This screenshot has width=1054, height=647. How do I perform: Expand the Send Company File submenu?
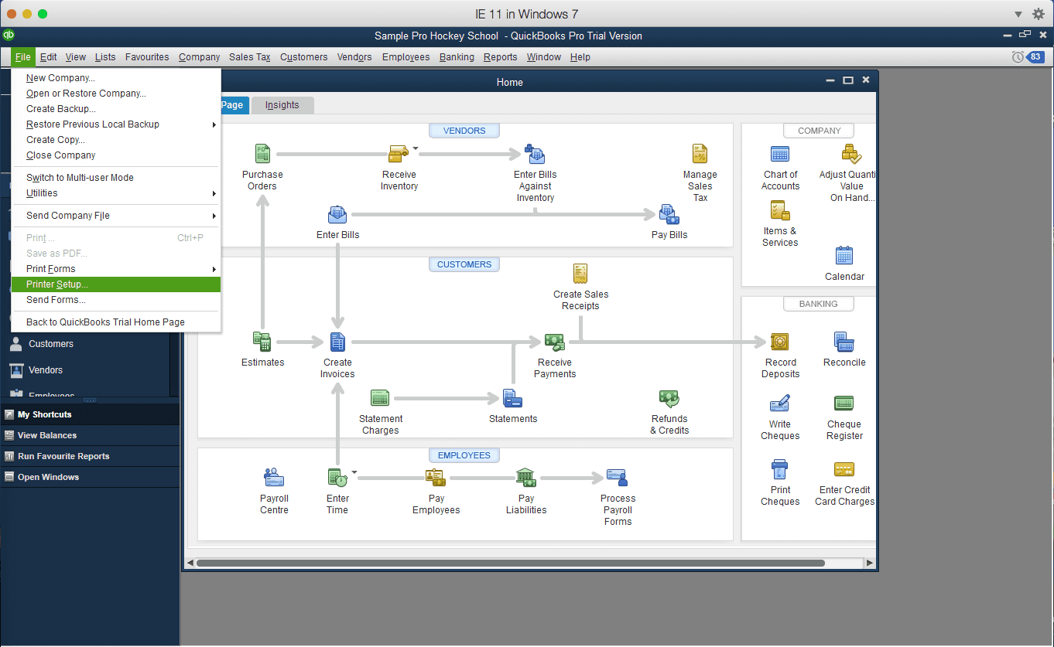[x=116, y=216]
